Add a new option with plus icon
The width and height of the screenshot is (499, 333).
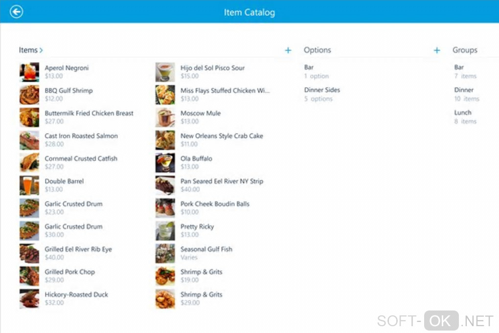437,50
